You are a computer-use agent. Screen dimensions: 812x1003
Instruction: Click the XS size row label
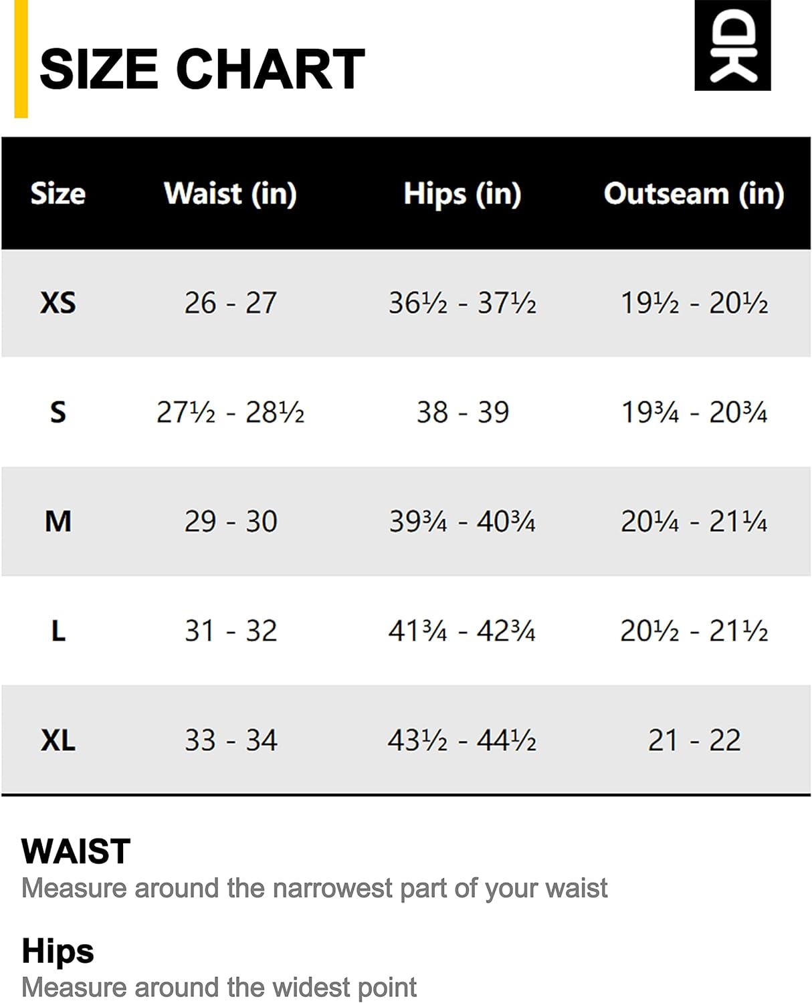(x=58, y=303)
